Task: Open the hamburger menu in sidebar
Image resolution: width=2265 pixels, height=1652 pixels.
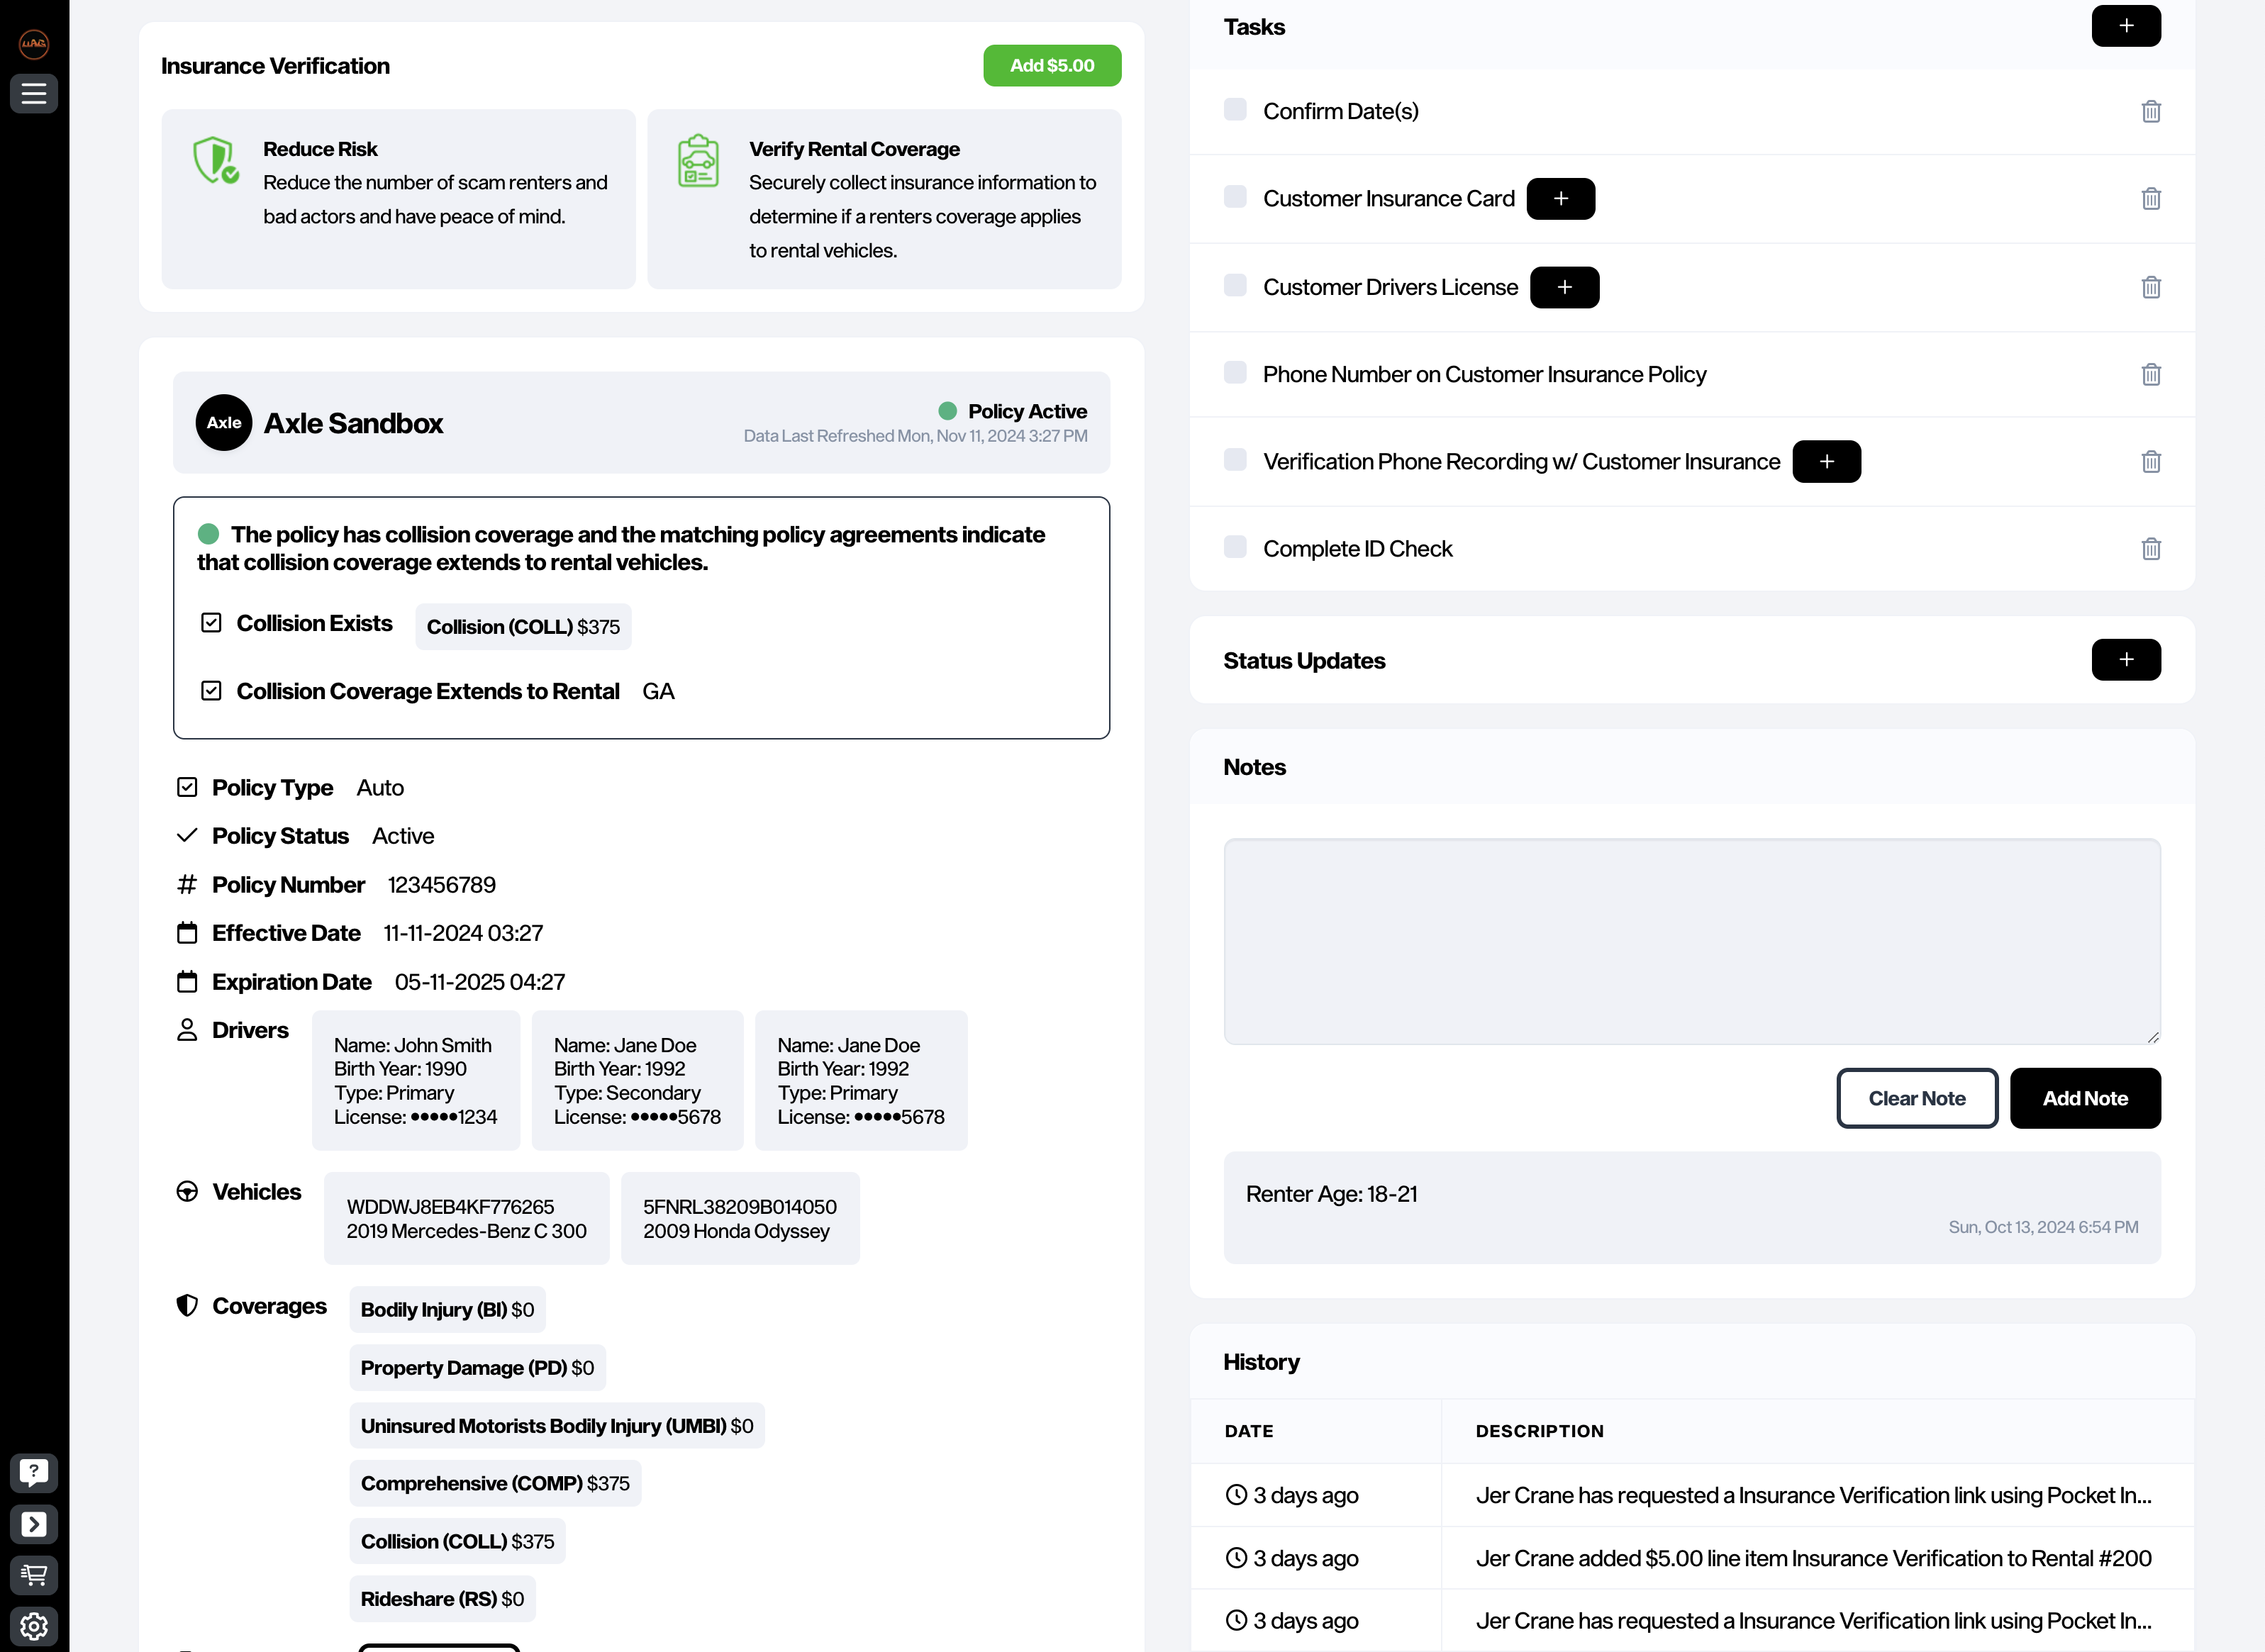Action: tap(34, 94)
